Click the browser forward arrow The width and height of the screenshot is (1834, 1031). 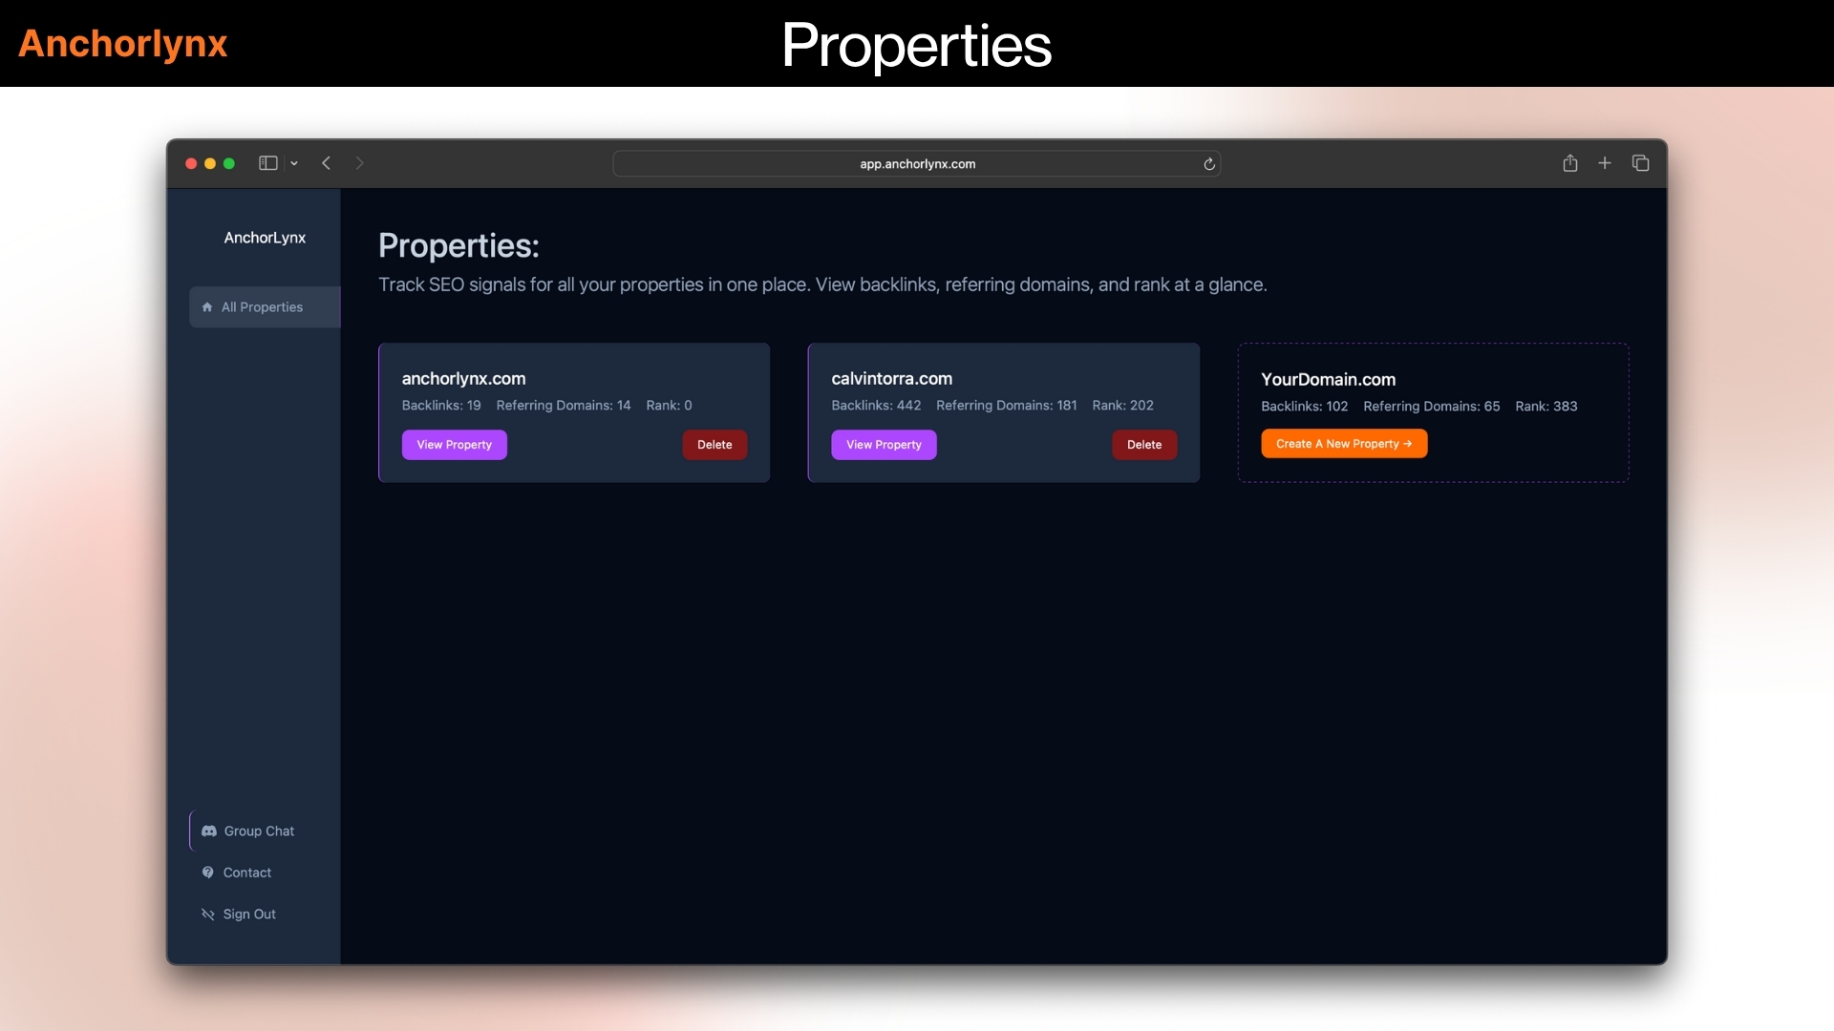359,163
